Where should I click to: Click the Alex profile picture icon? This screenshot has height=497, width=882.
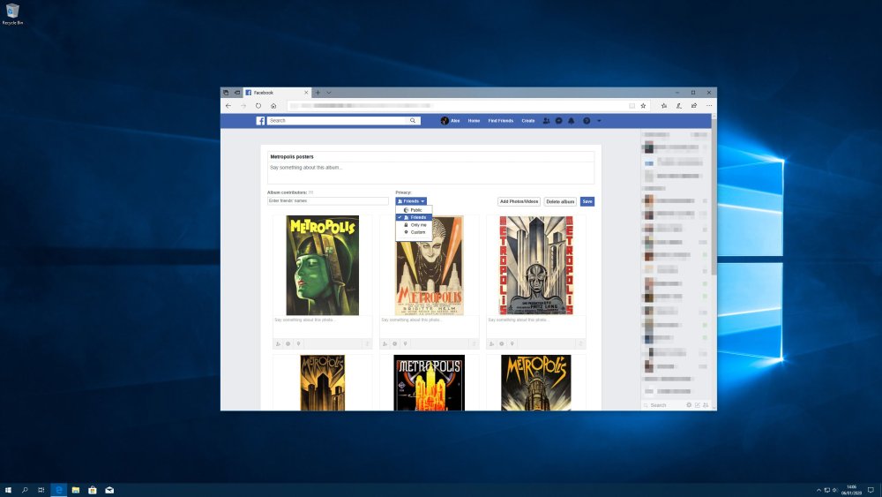[445, 120]
